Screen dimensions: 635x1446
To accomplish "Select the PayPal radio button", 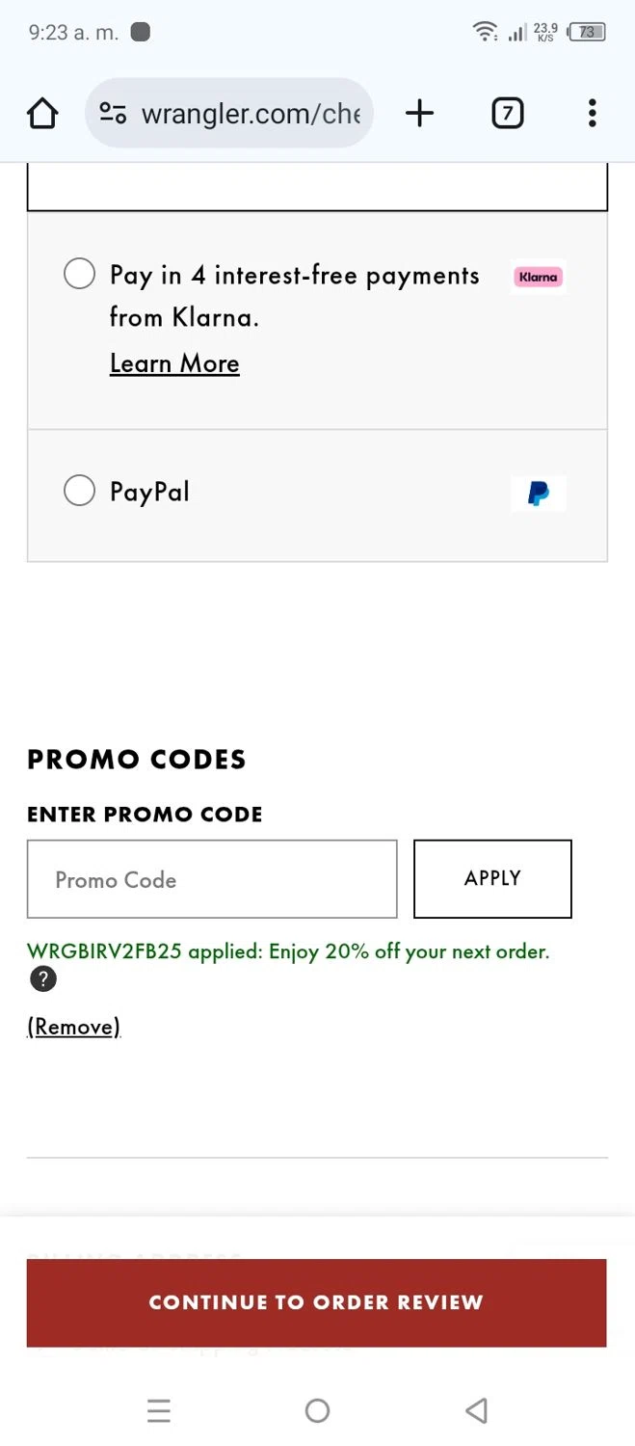I will [79, 491].
